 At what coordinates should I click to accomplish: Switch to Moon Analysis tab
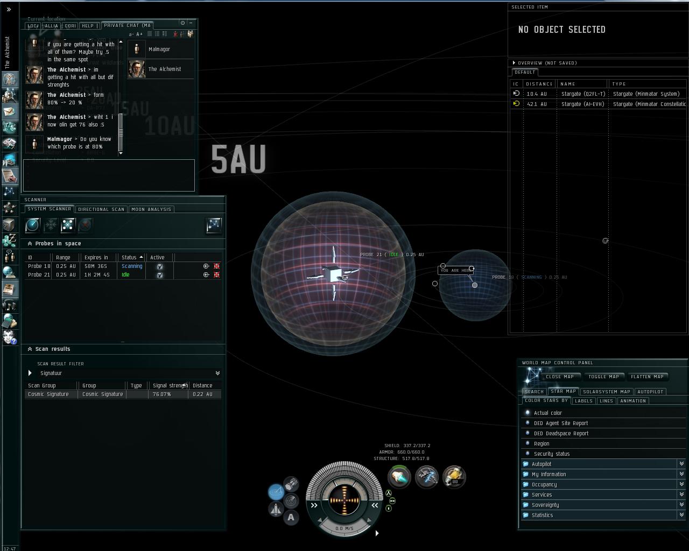tap(151, 209)
